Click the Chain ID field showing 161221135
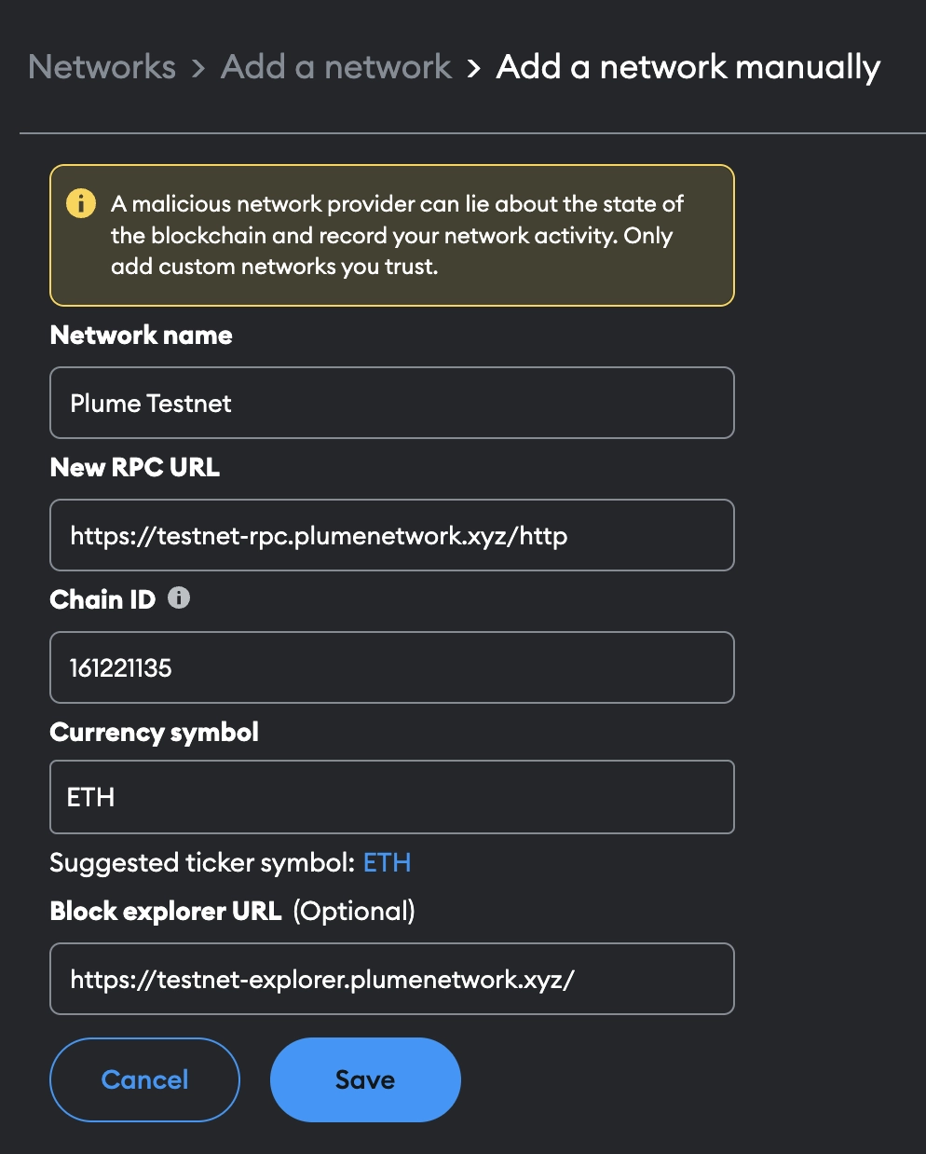The image size is (926, 1154). (x=391, y=667)
